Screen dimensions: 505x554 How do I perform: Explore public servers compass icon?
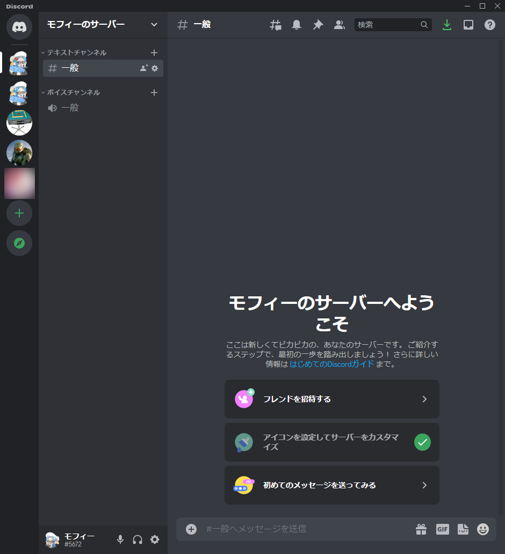pyautogui.click(x=19, y=243)
